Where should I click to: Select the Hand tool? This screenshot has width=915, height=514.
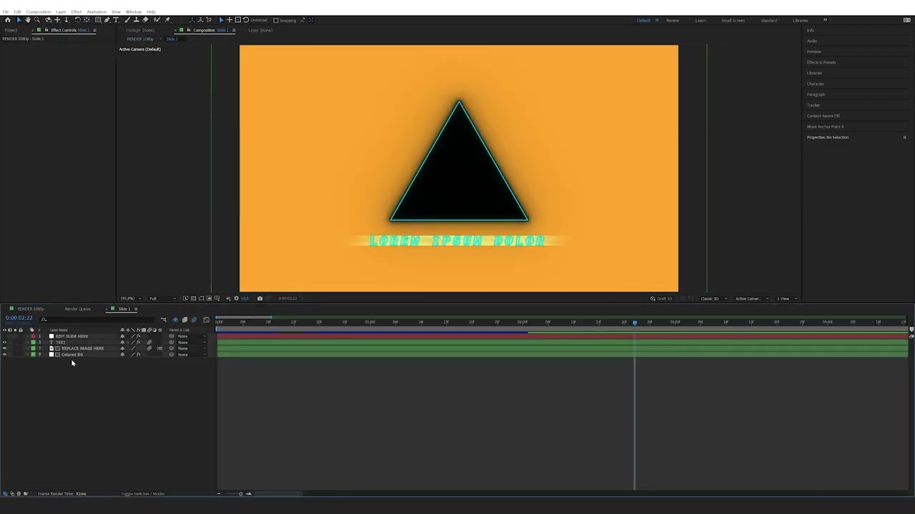[28, 20]
